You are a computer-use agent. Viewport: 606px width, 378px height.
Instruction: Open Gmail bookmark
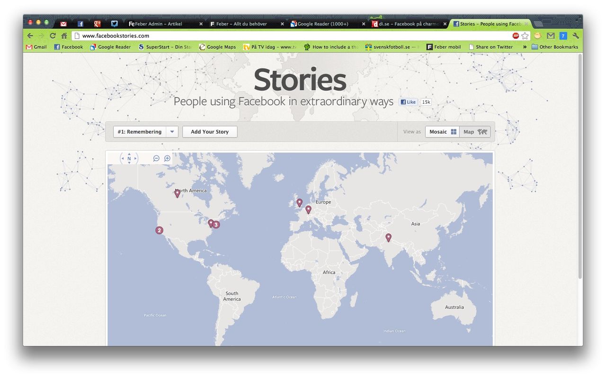click(x=36, y=47)
